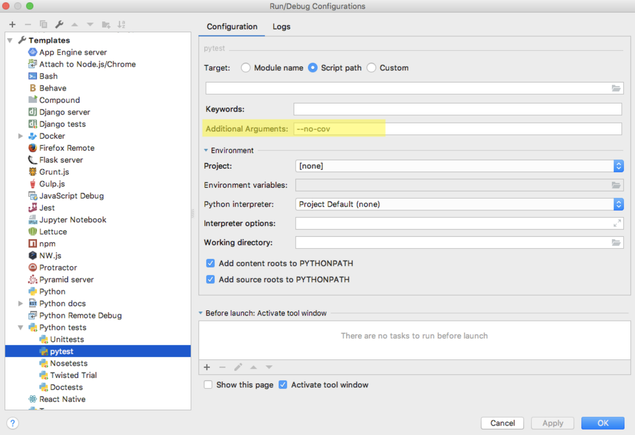Image resolution: width=635 pixels, height=435 pixels.
Task: Switch to the Logs tab
Action: pyautogui.click(x=281, y=27)
